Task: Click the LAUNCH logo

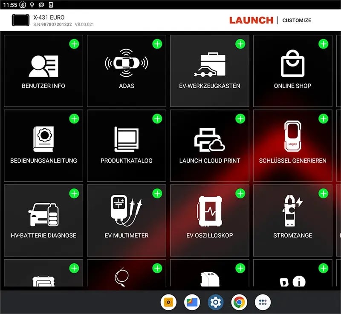Action: pos(251,20)
